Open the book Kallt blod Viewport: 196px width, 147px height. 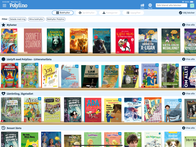point(125,41)
